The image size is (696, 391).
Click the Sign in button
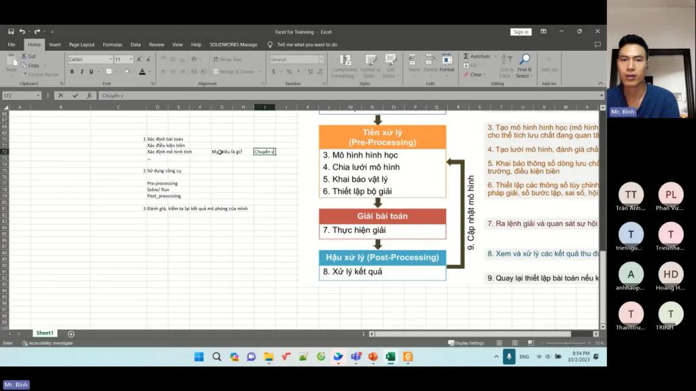521,31
